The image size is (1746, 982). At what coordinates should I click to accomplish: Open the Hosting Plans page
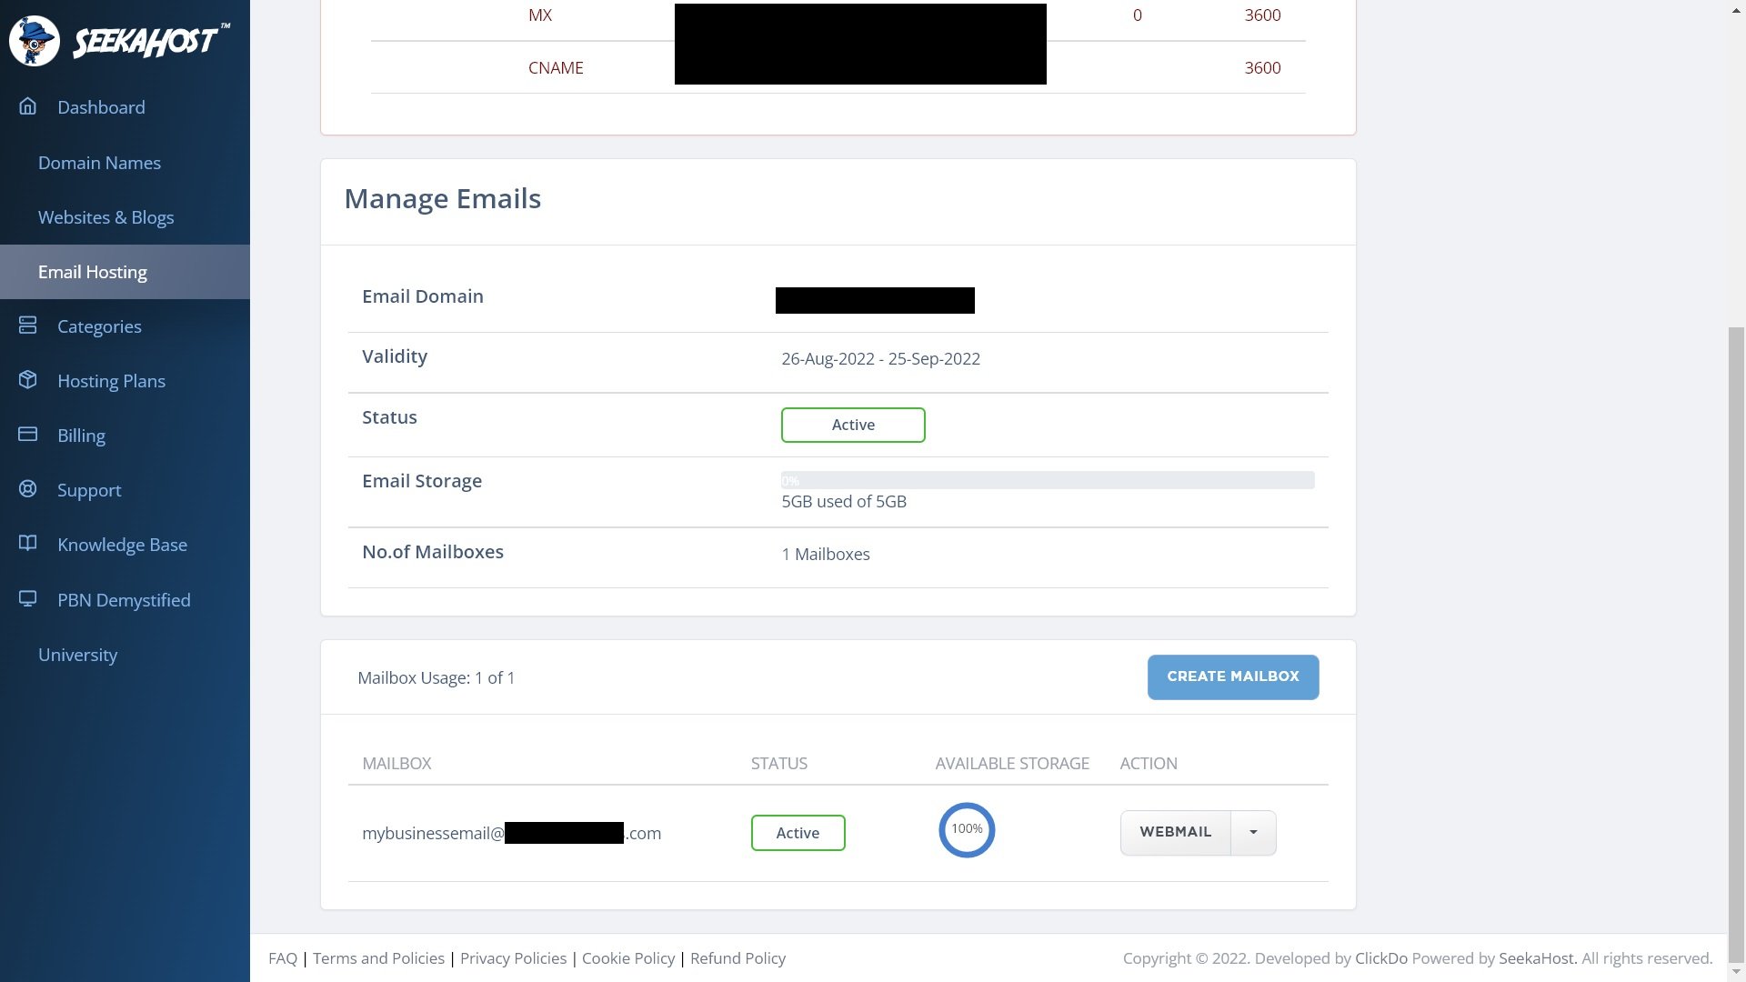111,381
